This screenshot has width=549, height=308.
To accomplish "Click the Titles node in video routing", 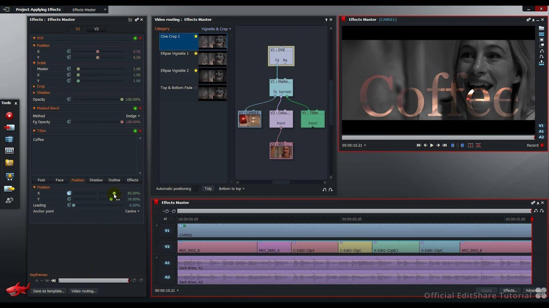I will 313,119.
